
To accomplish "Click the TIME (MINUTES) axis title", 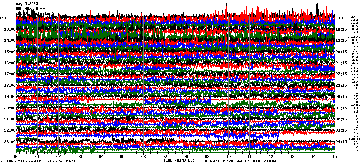I will tap(179, 161).
